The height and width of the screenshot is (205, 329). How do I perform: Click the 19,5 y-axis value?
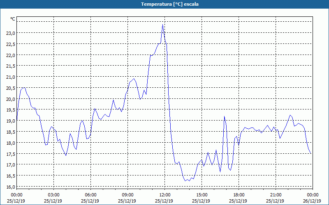[11, 110]
